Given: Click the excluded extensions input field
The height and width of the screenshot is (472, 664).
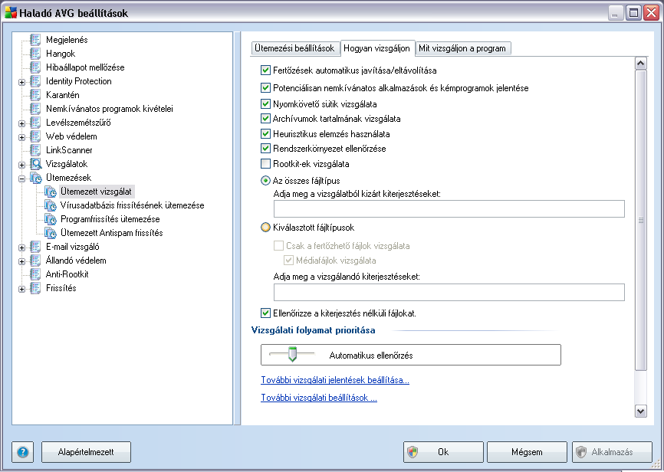Looking at the screenshot, I should 449,209.
